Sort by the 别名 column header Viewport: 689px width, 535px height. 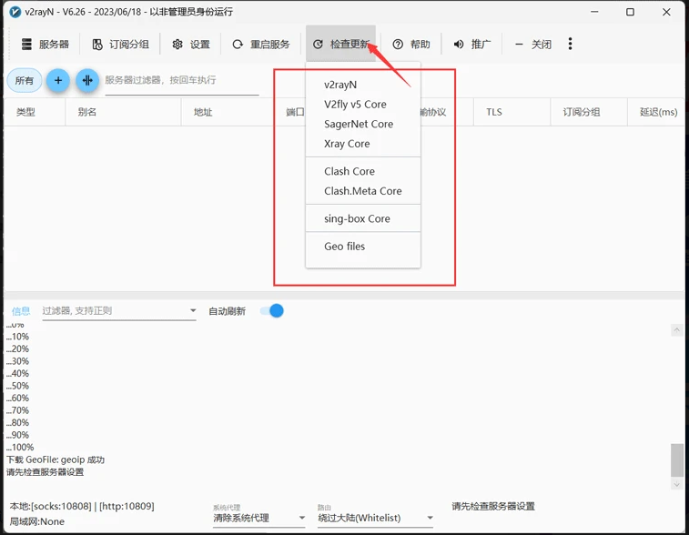click(124, 112)
